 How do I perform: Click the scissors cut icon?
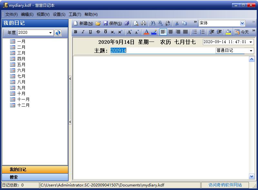(x=177, y=23)
